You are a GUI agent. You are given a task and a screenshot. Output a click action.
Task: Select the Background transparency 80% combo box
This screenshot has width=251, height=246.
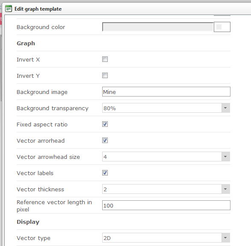(166, 108)
